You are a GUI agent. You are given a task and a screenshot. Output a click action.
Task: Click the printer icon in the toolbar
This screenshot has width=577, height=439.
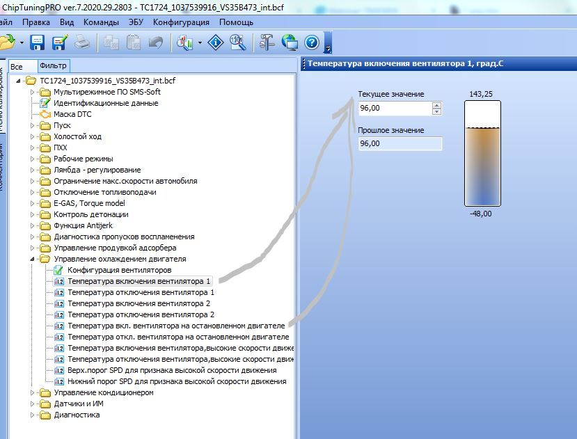point(82,42)
